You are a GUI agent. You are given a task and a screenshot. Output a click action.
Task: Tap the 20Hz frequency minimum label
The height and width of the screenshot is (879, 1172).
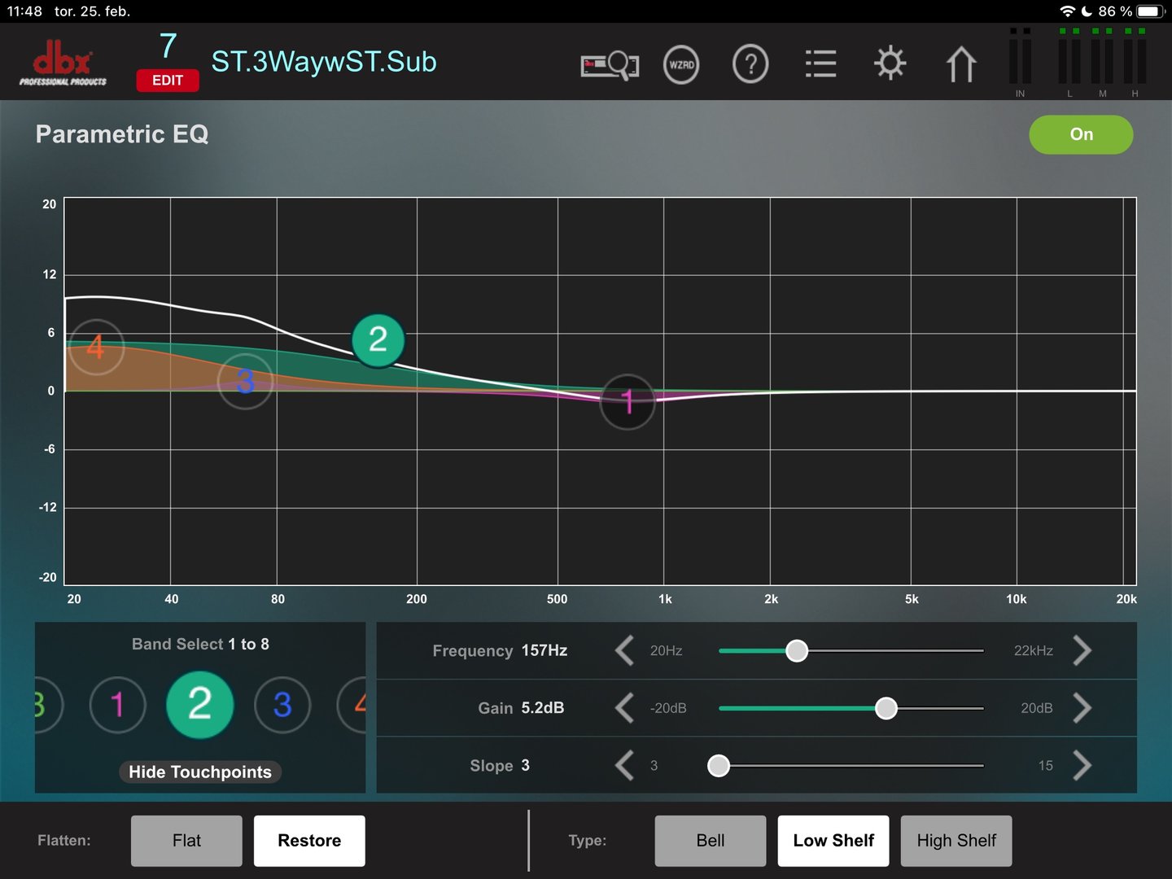666,650
